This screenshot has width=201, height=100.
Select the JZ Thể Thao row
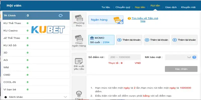tap(36, 38)
